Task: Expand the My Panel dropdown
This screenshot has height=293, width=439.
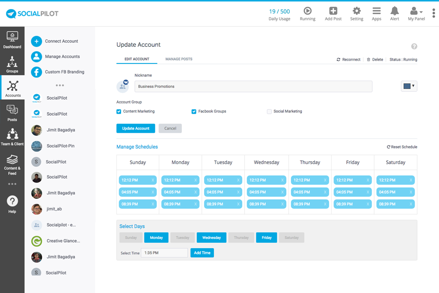Action: point(417,13)
